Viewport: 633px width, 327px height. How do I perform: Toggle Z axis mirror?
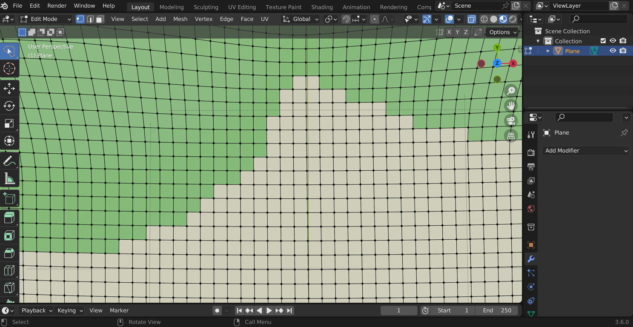pyautogui.click(x=466, y=32)
